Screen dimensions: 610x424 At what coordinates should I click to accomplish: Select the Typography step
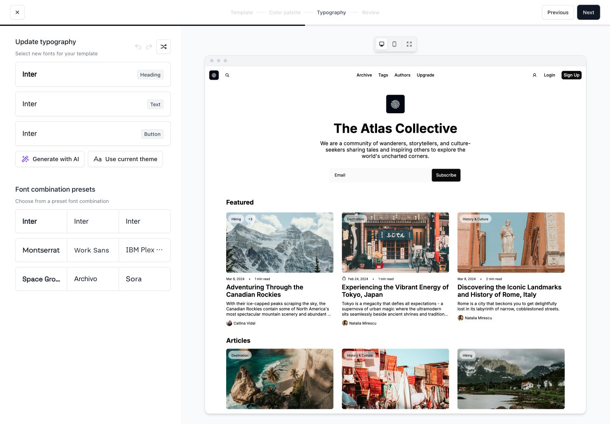[x=331, y=12]
